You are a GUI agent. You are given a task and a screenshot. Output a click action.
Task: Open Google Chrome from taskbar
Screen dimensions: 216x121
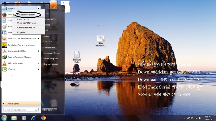coord(44,118)
